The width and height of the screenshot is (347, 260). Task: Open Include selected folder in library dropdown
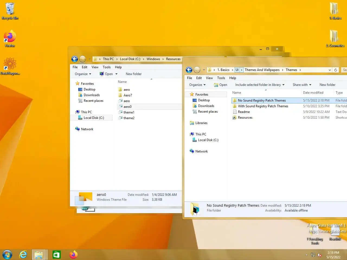(260, 85)
